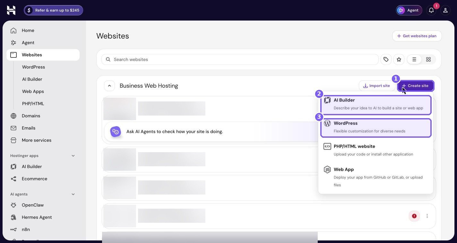Viewport: 457px width, 243px height.
Task: Open PHP/HTML in sidebar
Action: 33,104
